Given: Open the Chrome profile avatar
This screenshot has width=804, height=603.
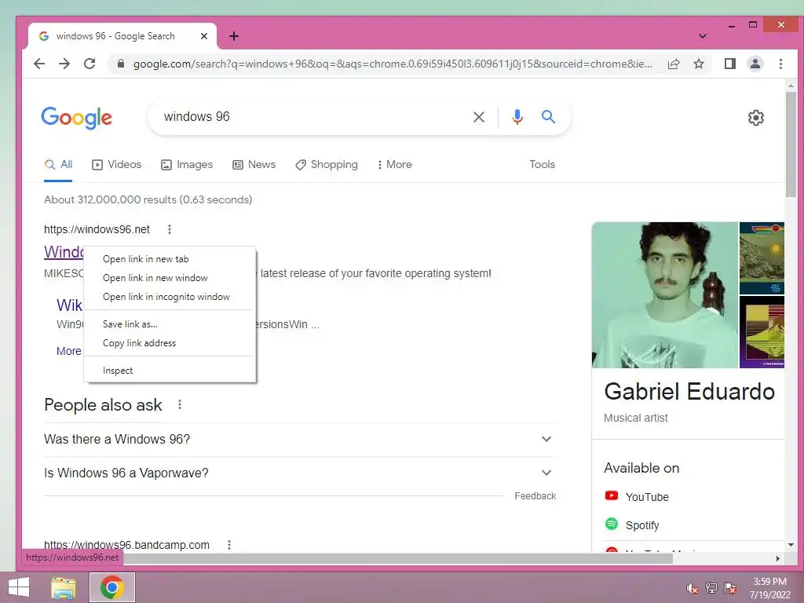Looking at the screenshot, I should 755,64.
